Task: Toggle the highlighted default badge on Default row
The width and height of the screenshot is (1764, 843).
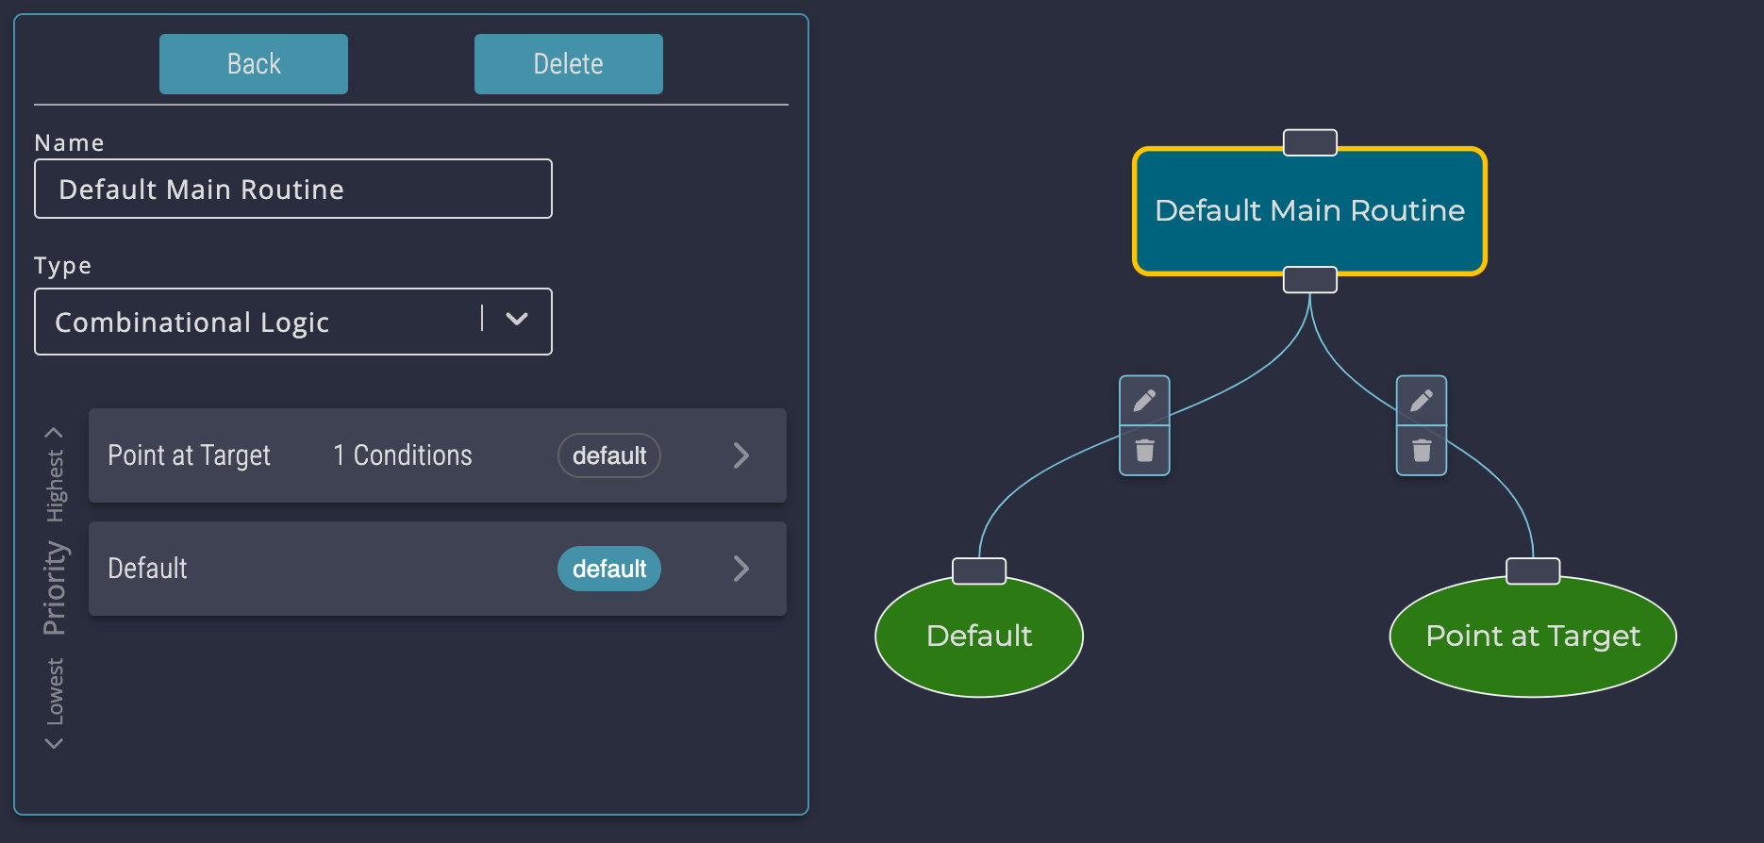Action: pyautogui.click(x=609, y=569)
